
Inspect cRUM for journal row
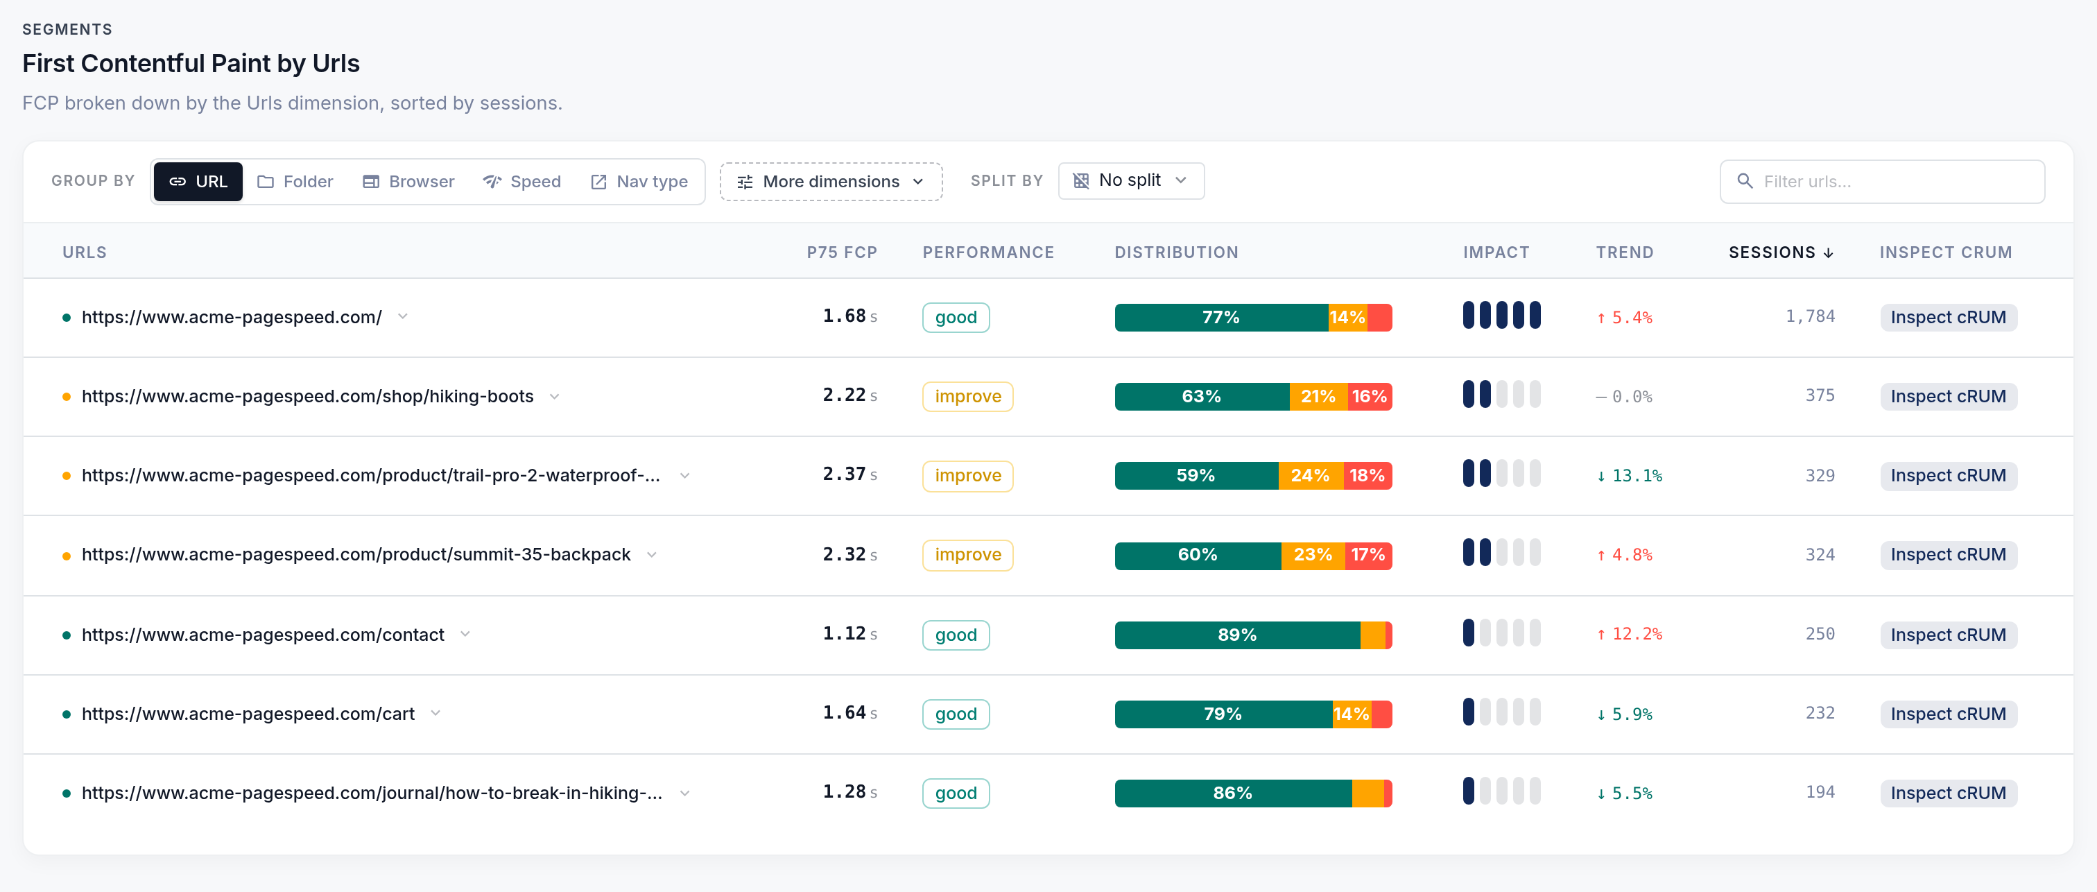[1948, 793]
